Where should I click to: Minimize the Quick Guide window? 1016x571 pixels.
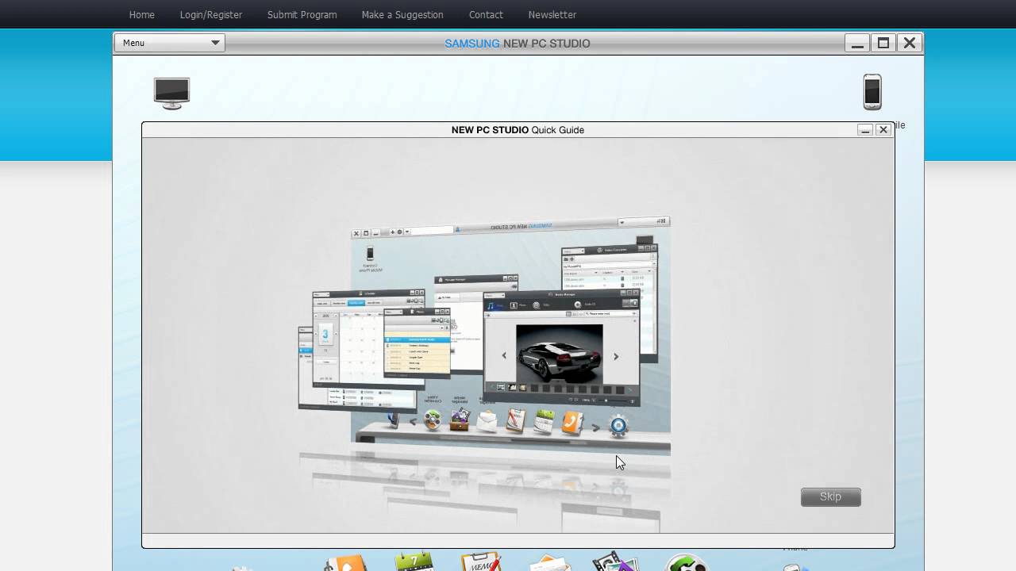pyautogui.click(x=865, y=129)
